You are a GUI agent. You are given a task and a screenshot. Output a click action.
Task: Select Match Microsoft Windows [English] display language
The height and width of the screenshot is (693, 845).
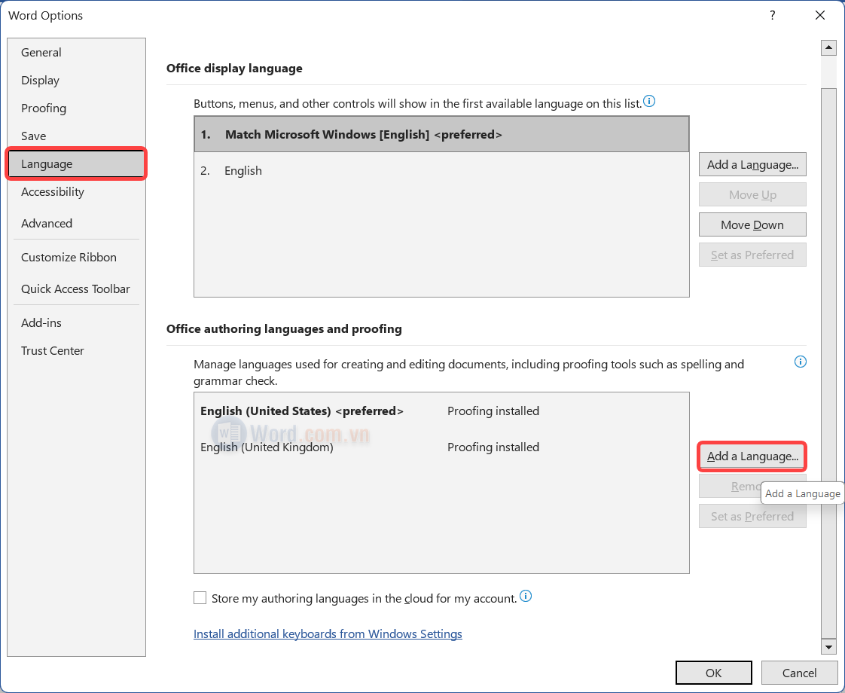pyautogui.click(x=441, y=134)
